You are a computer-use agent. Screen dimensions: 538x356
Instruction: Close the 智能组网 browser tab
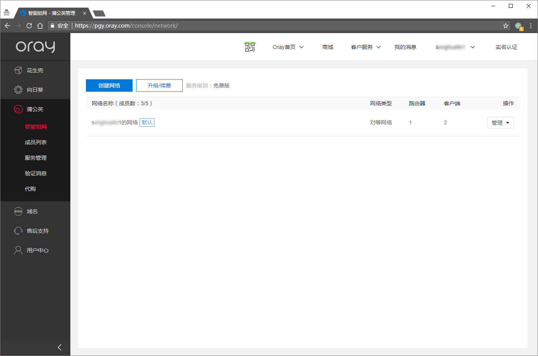[85, 13]
